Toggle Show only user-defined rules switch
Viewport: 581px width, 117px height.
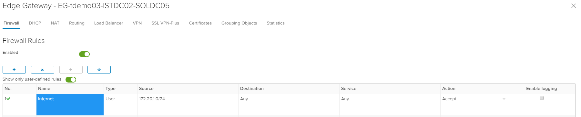[x=71, y=80]
